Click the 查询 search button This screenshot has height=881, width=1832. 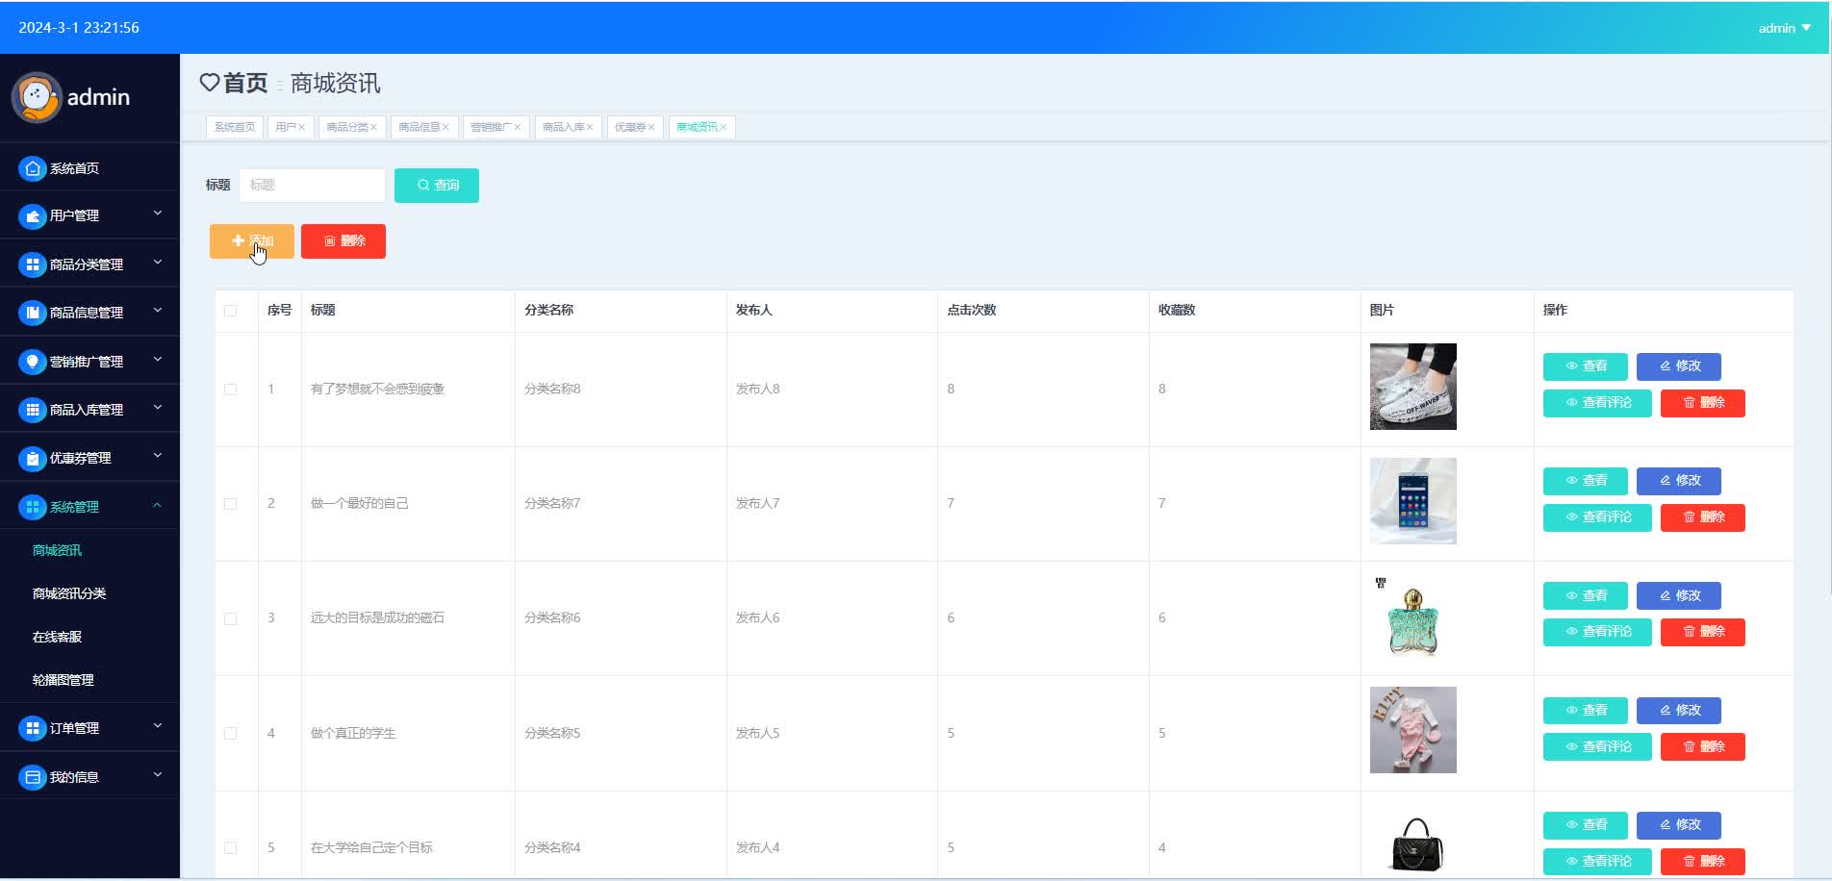437,186
